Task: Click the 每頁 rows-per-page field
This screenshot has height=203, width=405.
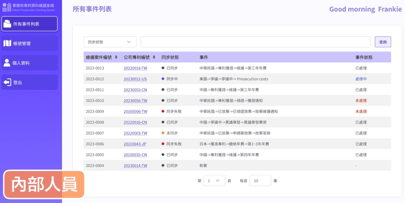Action: click(260, 181)
